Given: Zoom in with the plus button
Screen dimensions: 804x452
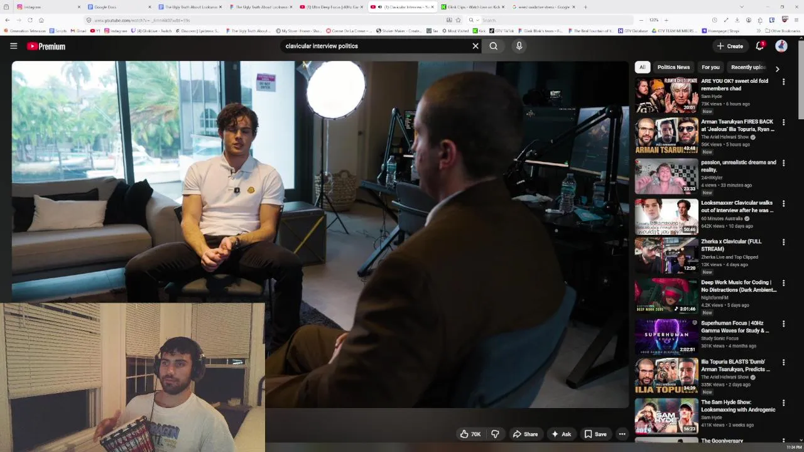Looking at the screenshot, I should 666,20.
